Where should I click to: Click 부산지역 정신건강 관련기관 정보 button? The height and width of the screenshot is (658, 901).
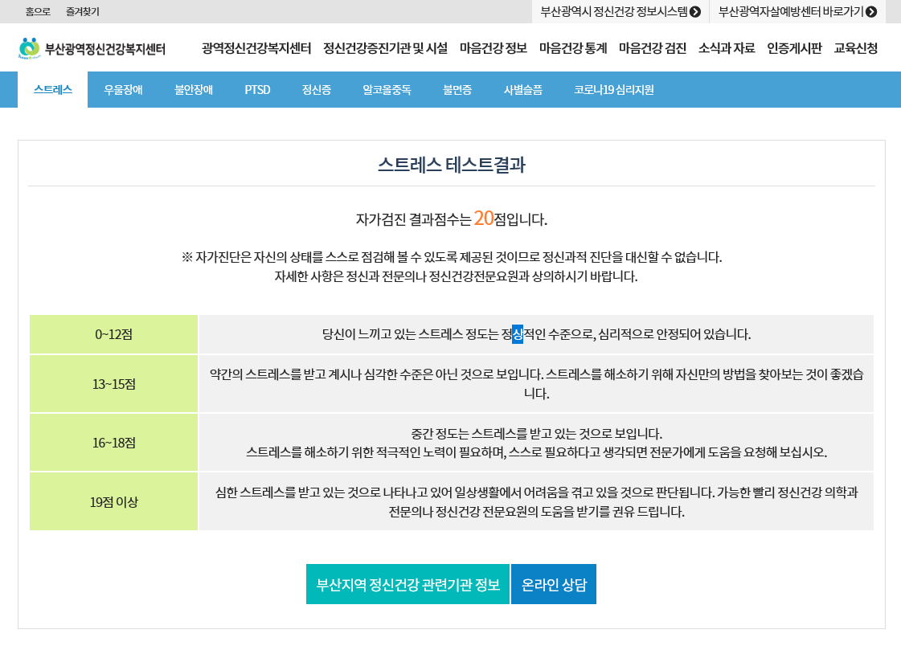click(407, 584)
